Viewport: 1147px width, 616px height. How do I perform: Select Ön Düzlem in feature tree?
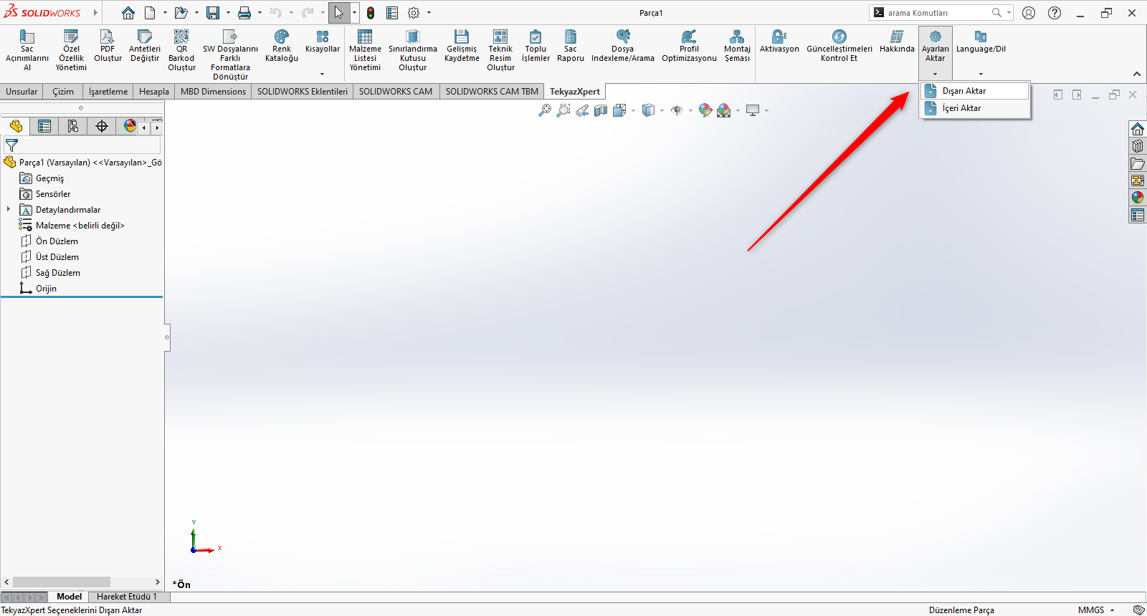(57, 241)
